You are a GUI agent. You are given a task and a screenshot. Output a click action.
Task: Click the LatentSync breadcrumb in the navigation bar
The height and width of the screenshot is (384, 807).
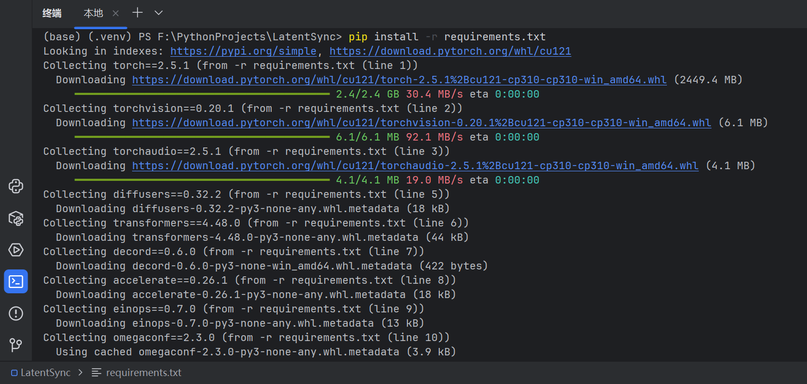(x=46, y=373)
